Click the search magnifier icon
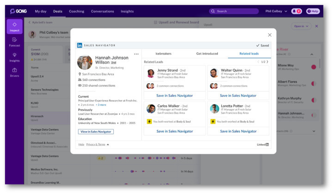The width and height of the screenshot is (333, 194). click(213, 11)
